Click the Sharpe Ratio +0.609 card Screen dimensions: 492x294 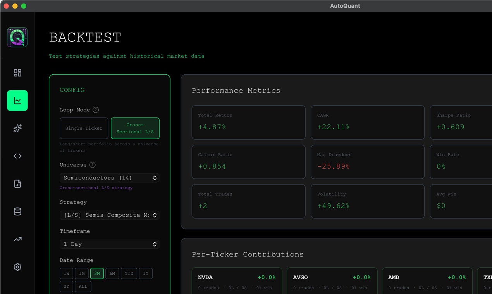pos(461,122)
